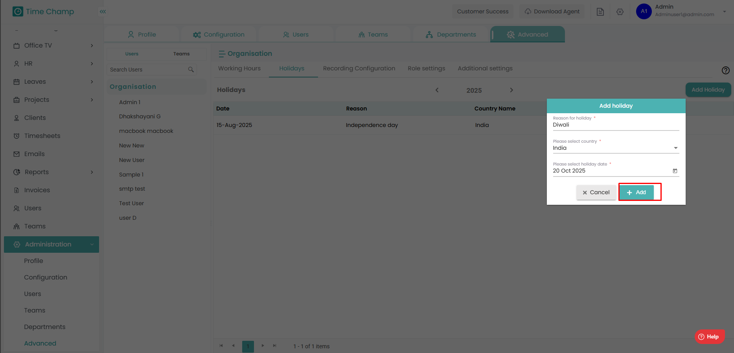Viewport: 734px width, 353px height.
Task: Cancel the Add holiday dialog
Action: (x=596, y=192)
